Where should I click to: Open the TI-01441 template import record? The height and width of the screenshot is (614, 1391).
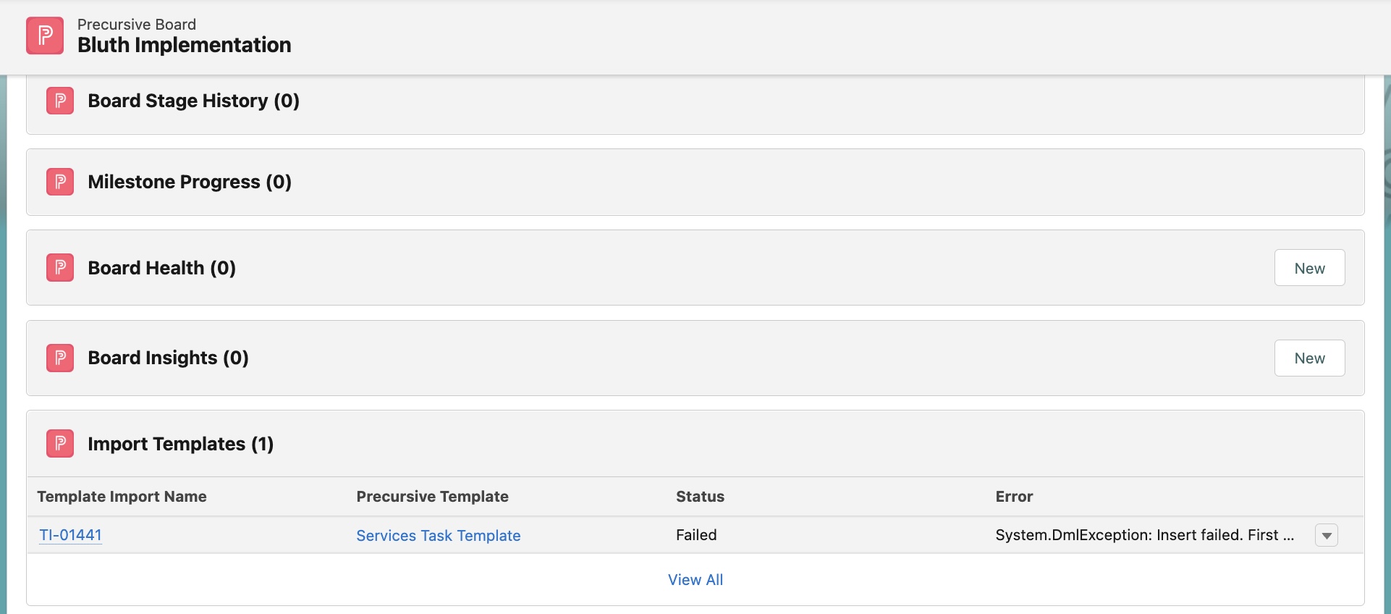(70, 535)
